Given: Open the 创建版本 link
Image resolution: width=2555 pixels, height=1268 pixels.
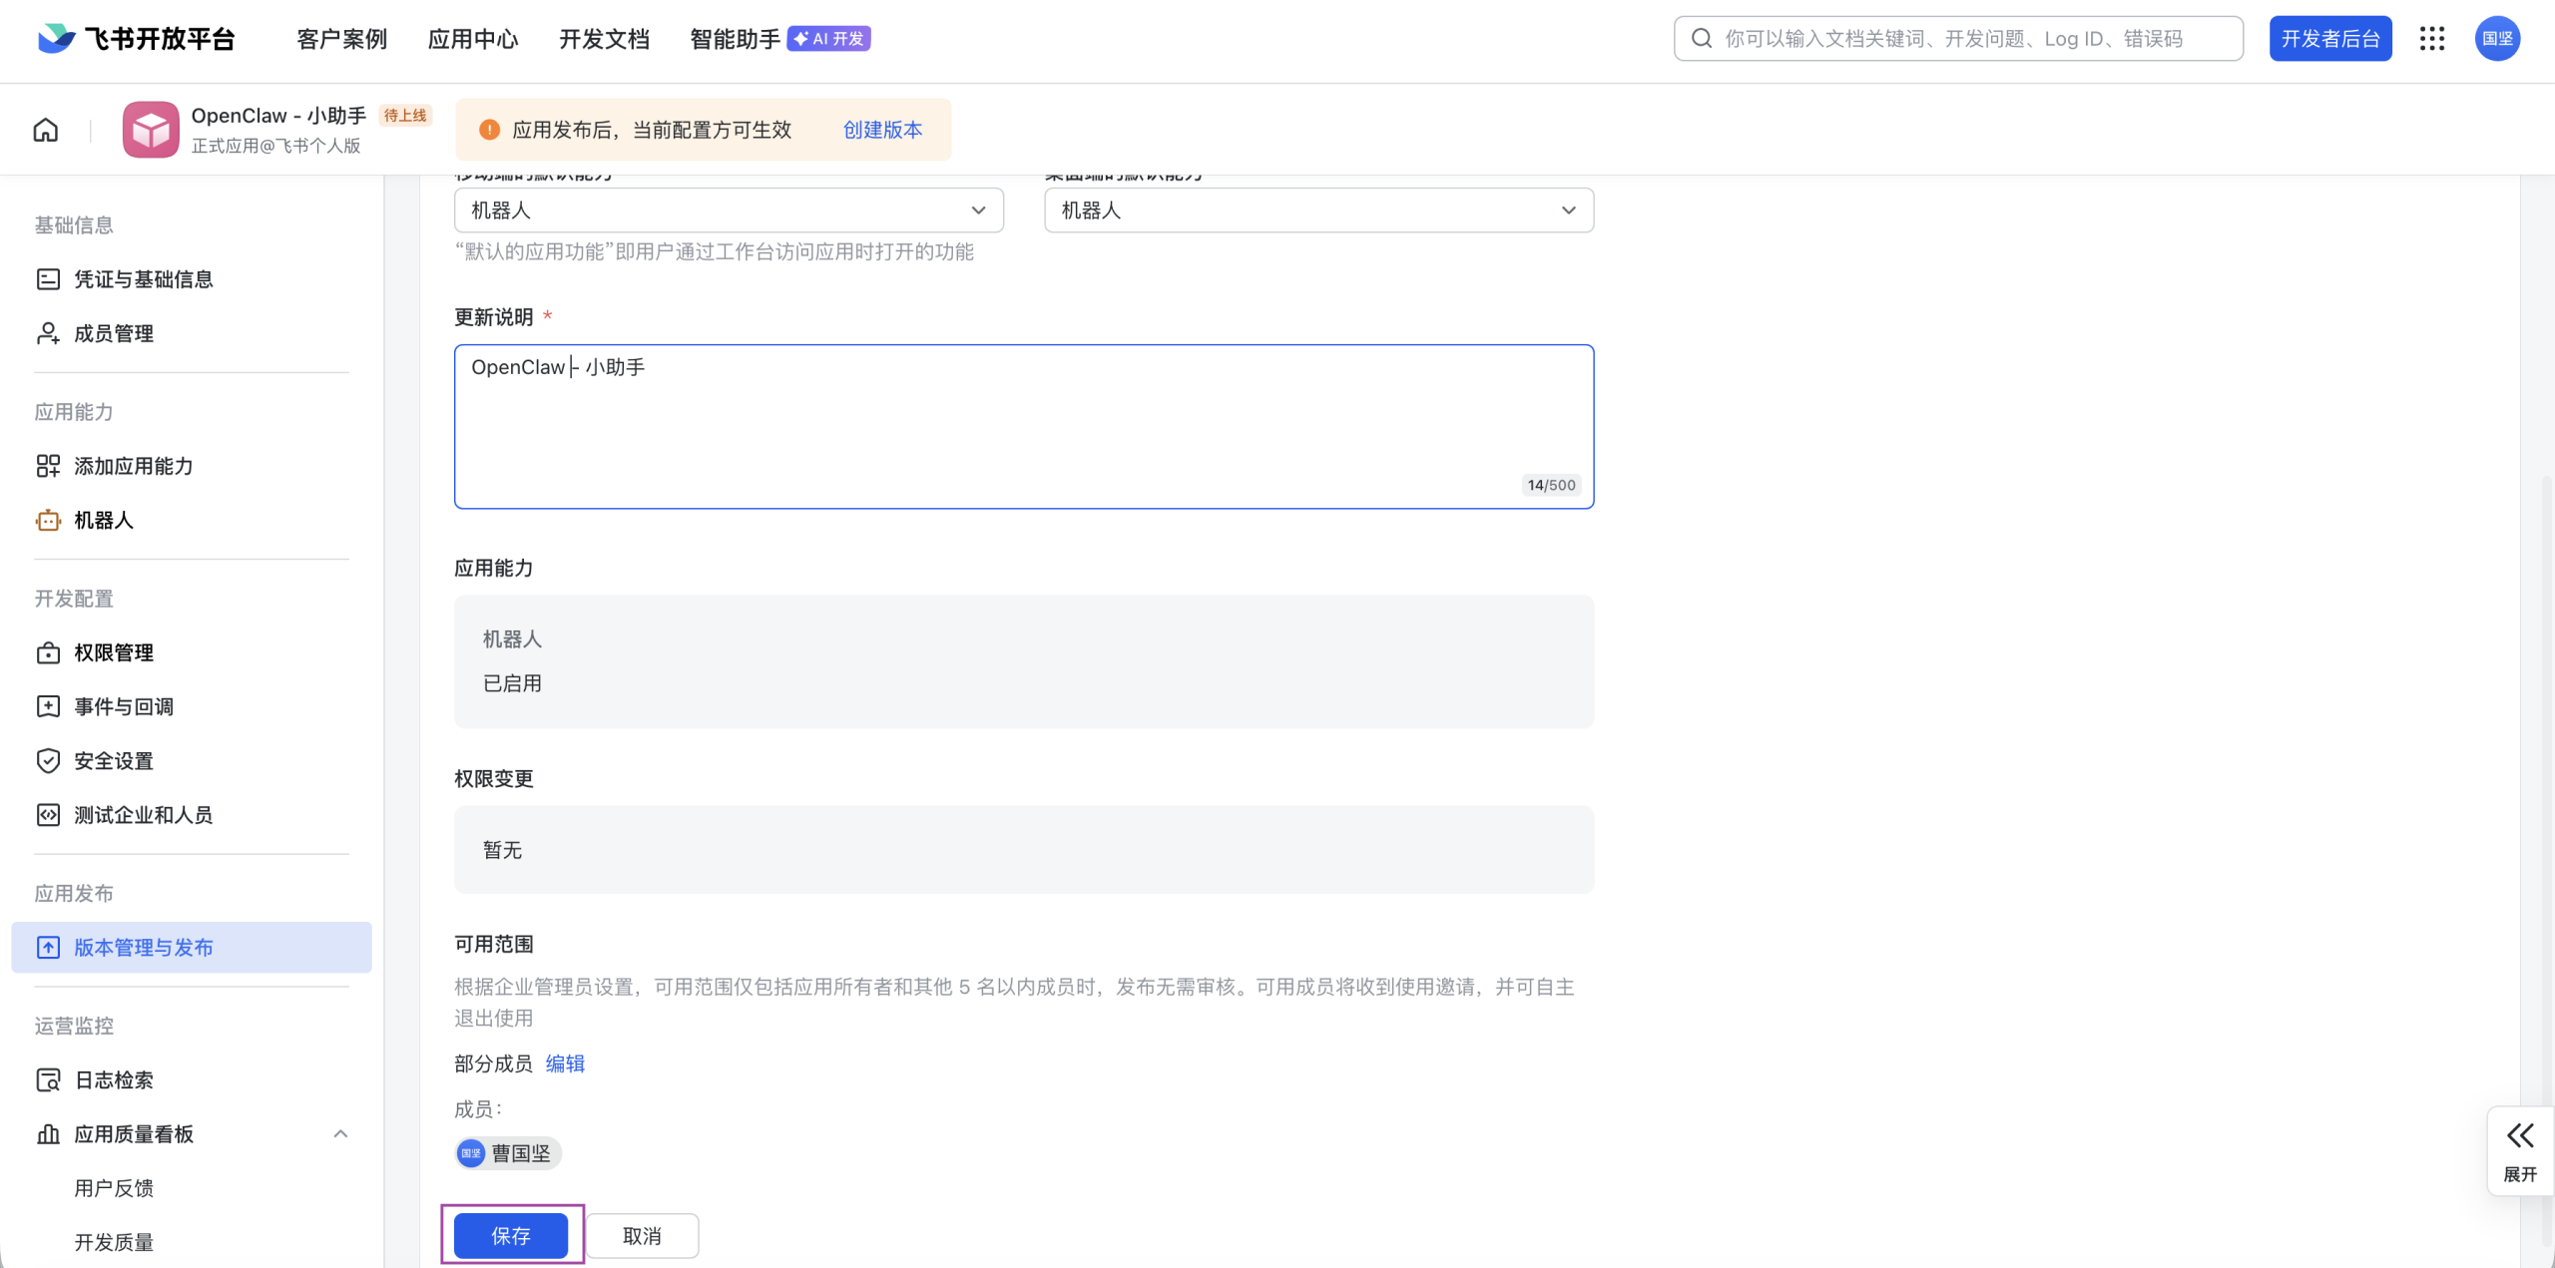Looking at the screenshot, I should point(881,130).
